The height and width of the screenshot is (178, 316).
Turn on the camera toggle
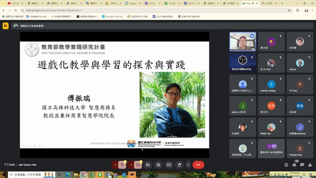(138, 165)
